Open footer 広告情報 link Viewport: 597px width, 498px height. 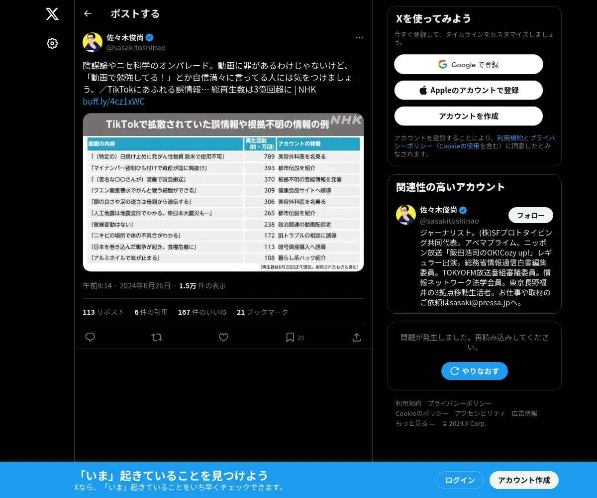click(525, 413)
